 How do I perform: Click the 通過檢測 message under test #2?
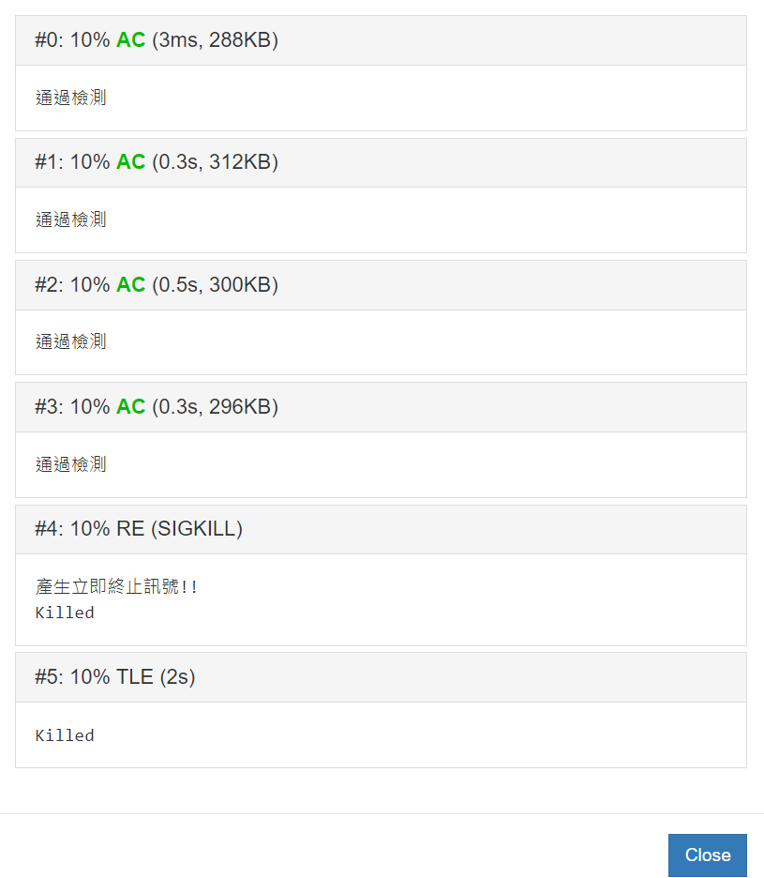coord(71,341)
